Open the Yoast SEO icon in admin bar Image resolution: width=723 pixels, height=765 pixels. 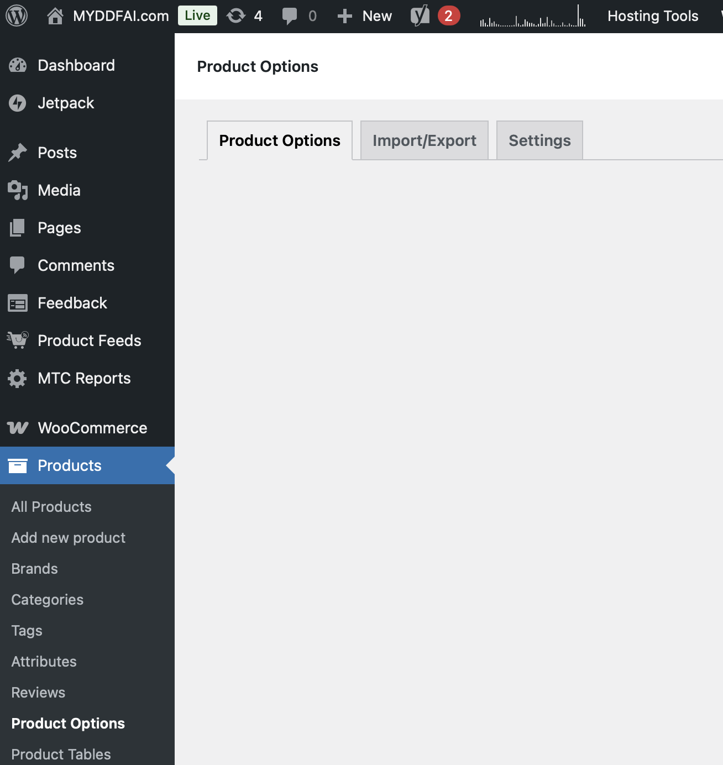(420, 16)
